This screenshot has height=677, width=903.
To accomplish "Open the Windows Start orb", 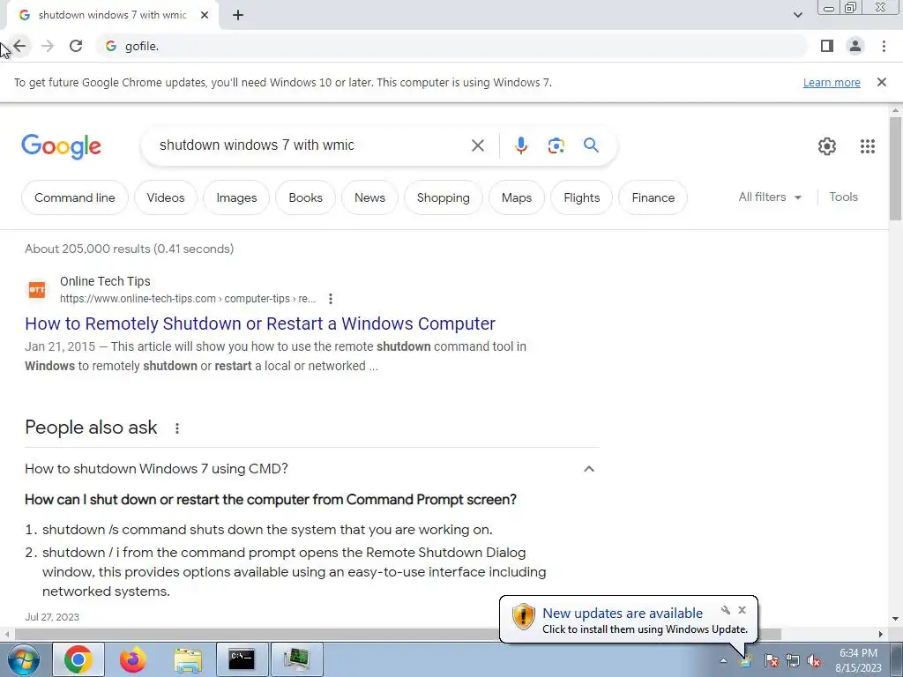I will pyautogui.click(x=23, y=659).
